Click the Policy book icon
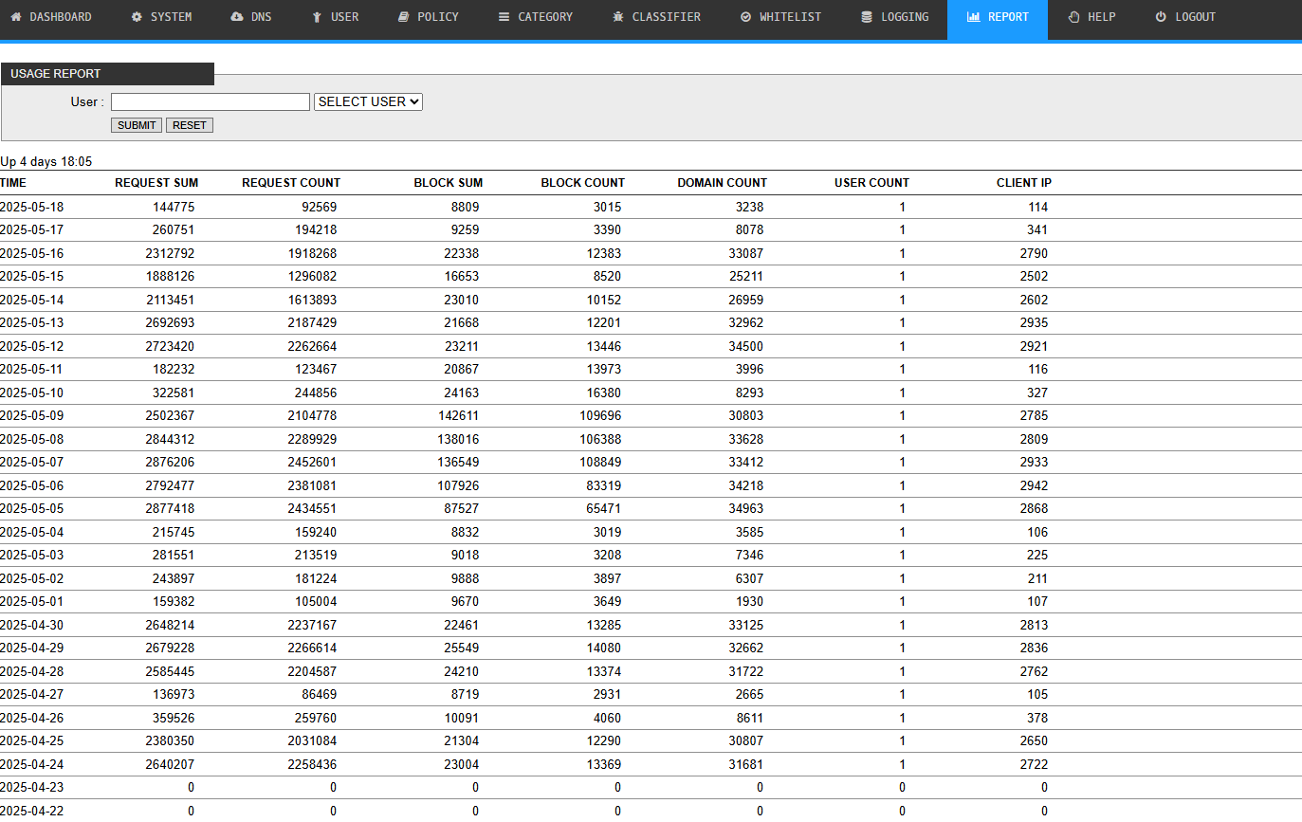This screenshot has height=822, width=1302. pos(403,17)
